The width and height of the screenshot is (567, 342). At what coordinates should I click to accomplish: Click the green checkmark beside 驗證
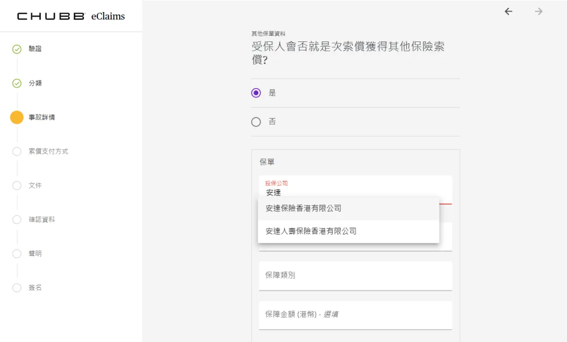tap(17, 49)
